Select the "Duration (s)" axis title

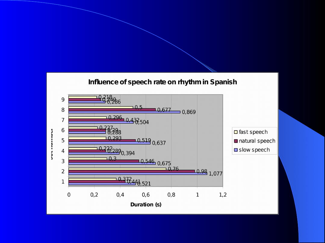146,205
